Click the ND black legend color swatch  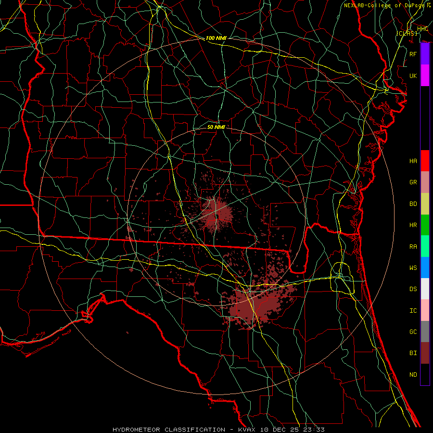point(425,374)
